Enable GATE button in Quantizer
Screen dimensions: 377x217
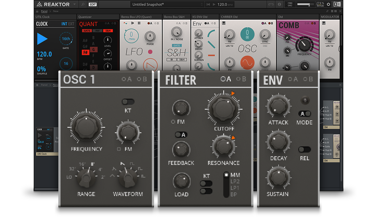87,31
